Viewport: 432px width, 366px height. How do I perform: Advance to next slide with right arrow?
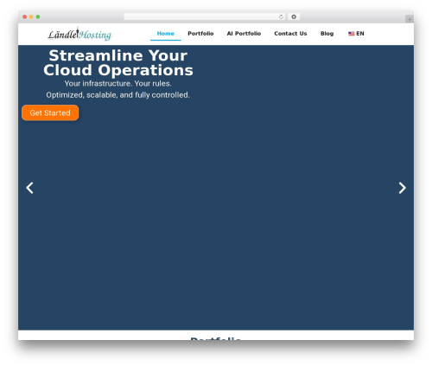(x=403, y=188)
